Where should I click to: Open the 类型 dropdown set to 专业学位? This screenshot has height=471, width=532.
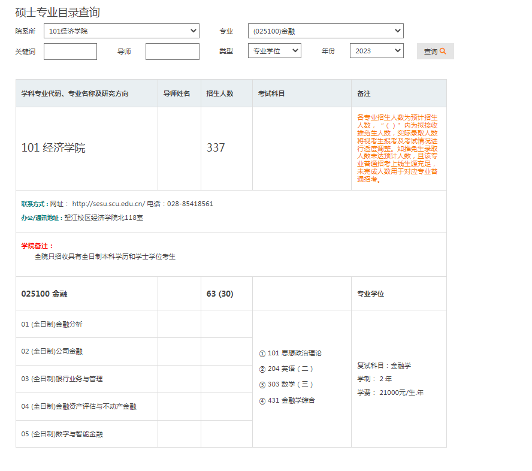274,51
